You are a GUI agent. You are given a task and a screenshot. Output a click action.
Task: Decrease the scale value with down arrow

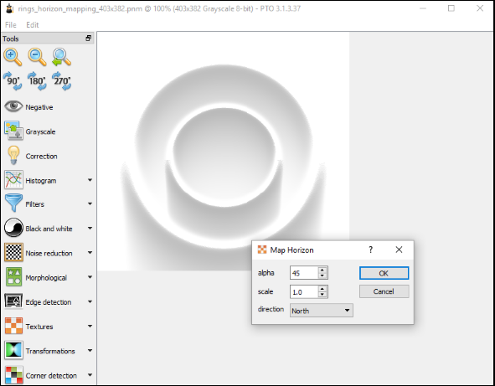tap(322, 295)
